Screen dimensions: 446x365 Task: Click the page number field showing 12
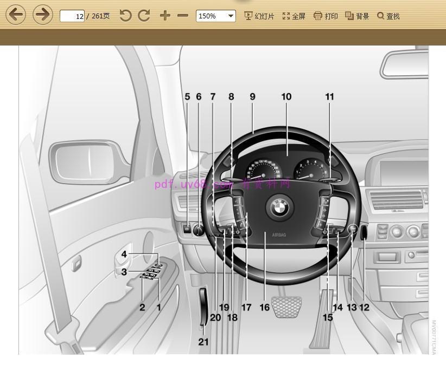72,16
